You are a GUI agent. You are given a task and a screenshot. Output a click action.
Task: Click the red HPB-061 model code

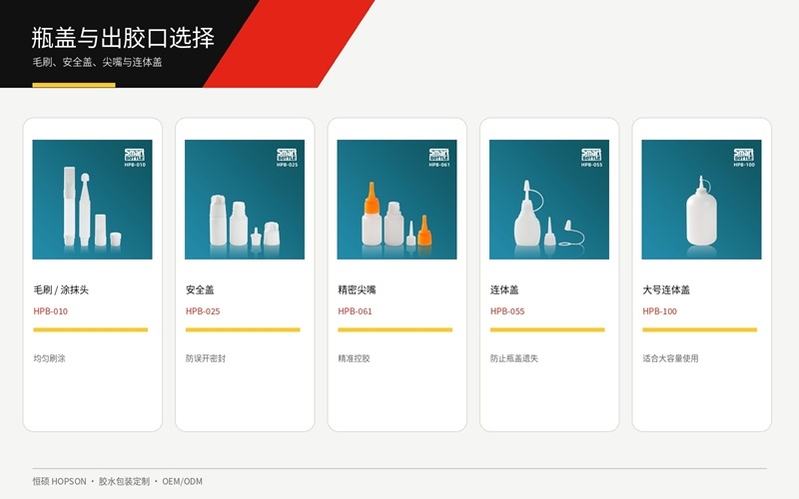[x=356, y=311]
